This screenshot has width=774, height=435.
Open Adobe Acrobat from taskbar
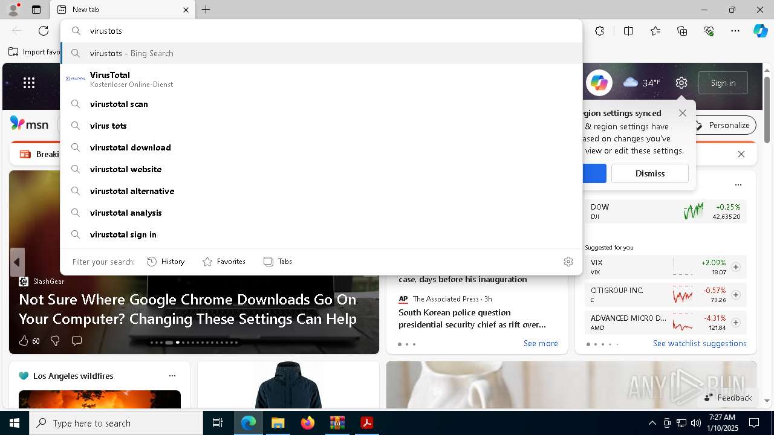tap(366, 423)
